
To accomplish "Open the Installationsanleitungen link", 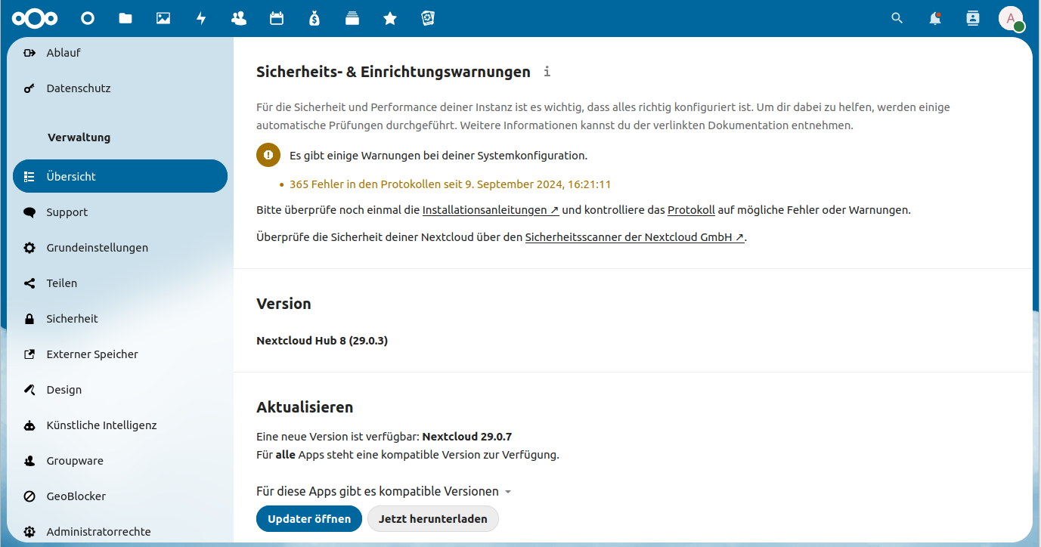I will [x=491, y=210].
